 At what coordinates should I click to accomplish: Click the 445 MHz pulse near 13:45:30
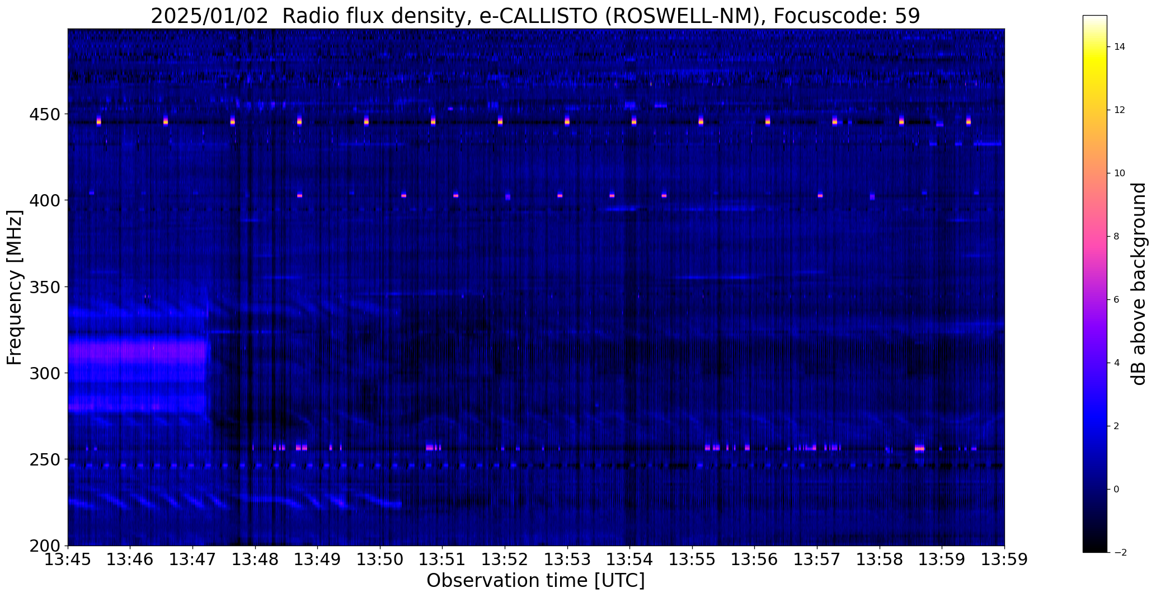99,121
